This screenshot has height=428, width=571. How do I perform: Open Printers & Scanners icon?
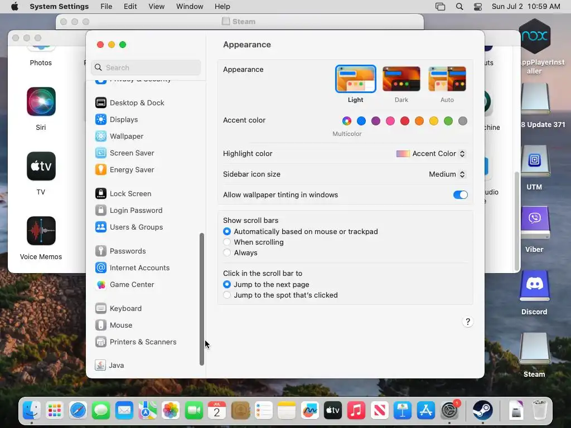(101, 342)
